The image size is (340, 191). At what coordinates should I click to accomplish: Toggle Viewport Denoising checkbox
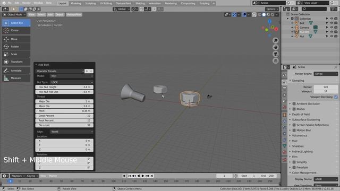coord(336,97)
